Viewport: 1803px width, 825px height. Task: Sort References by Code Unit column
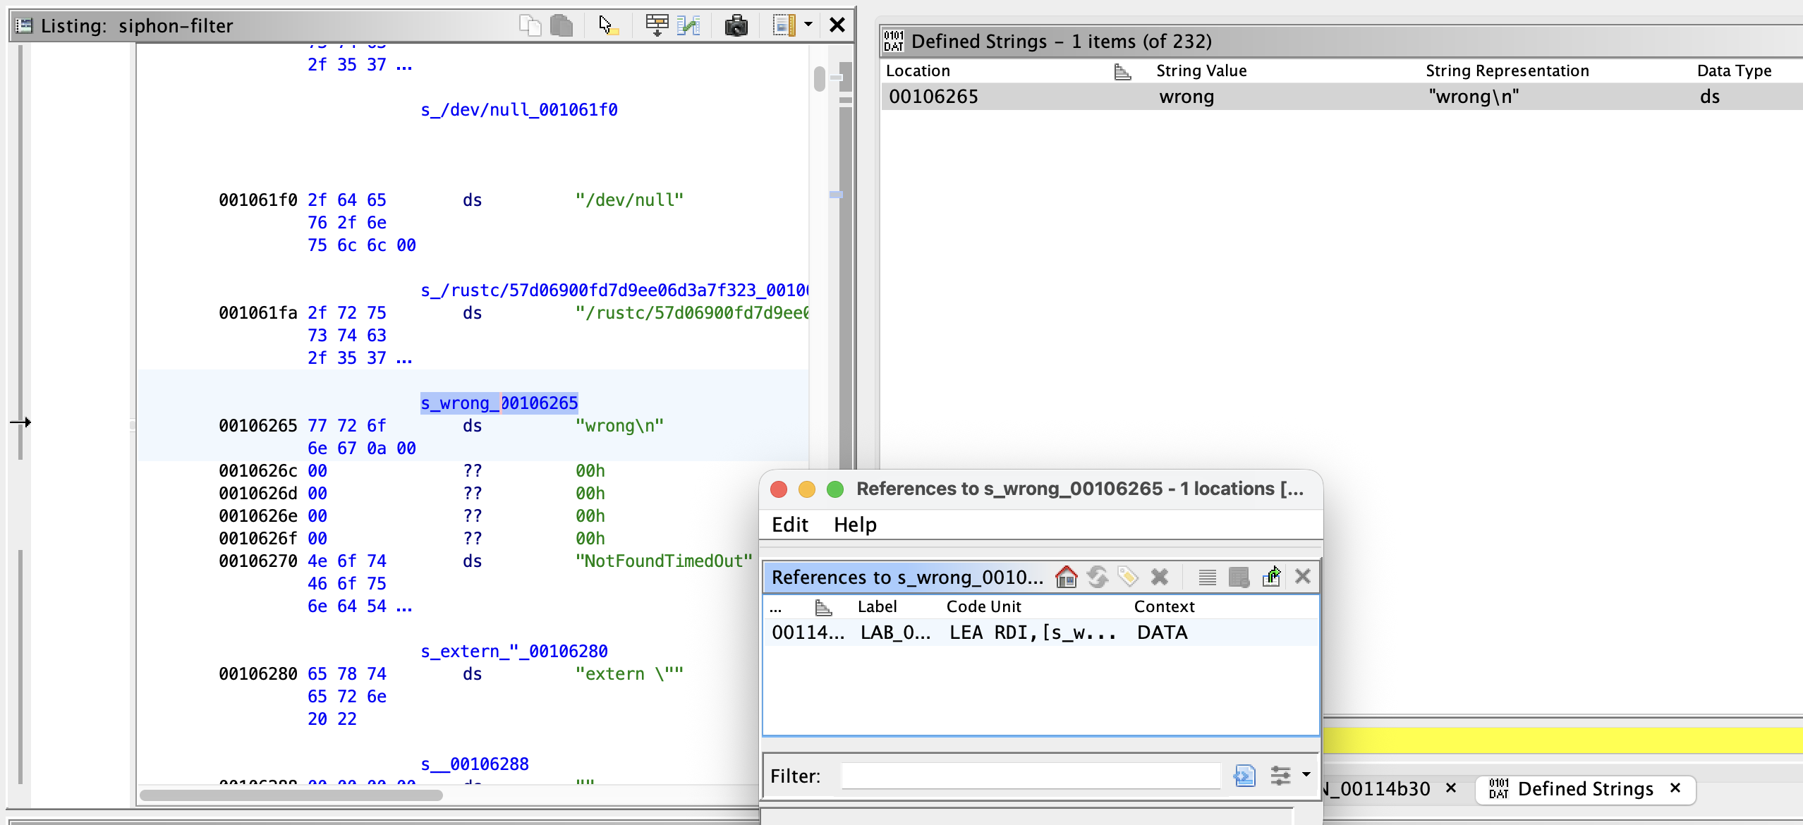pos(983,606)
